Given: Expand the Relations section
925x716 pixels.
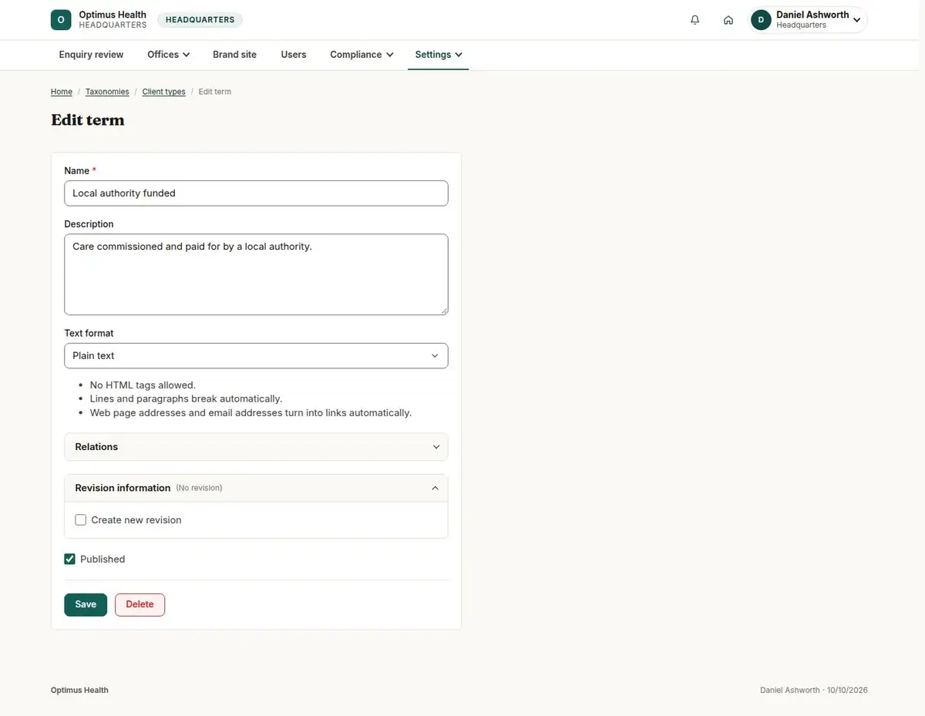Looking at the screenshot, I should pyautogui.click(x=256, y=447).
